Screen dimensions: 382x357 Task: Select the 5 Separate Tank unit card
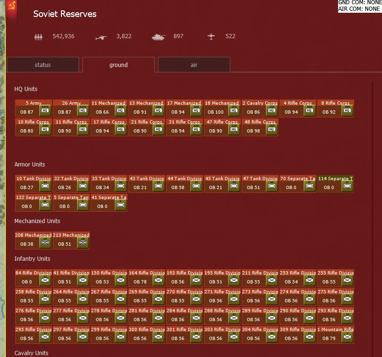71,203
